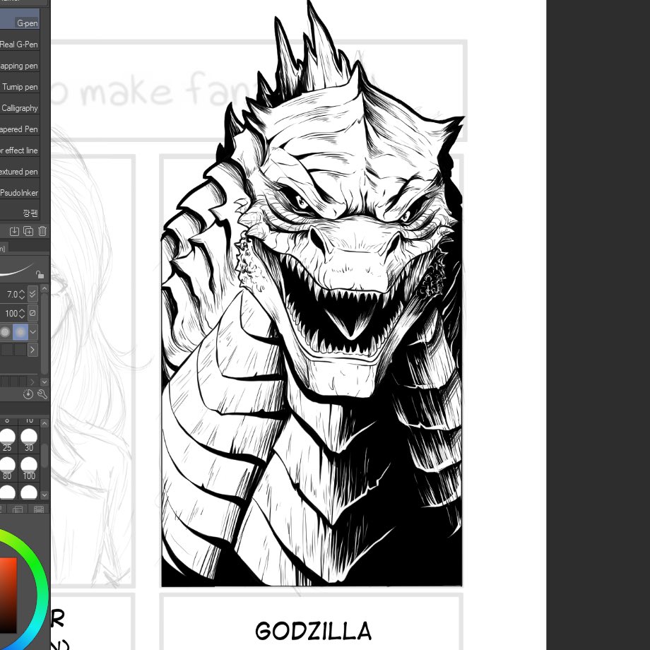Select the gray weak anti-aliasing option
The image size is (650, 650).
pyautogui.click(x=6, y=332)
